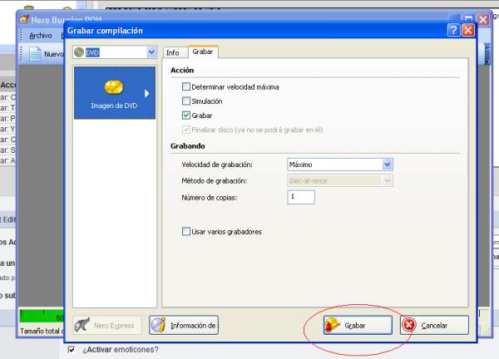
Task: Expand Velocidad de grabación dropdown
Action: point(387,165)
